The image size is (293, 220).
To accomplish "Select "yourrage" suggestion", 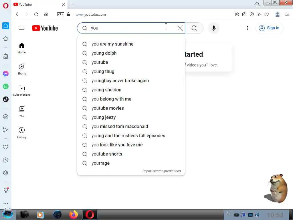I will pos(131,163).
